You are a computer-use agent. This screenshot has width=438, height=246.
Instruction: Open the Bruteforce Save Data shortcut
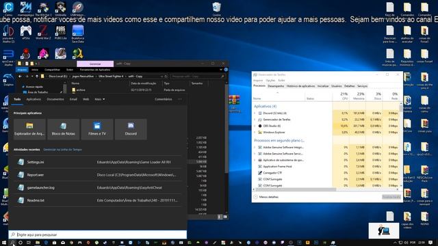(x=77, y=33)
